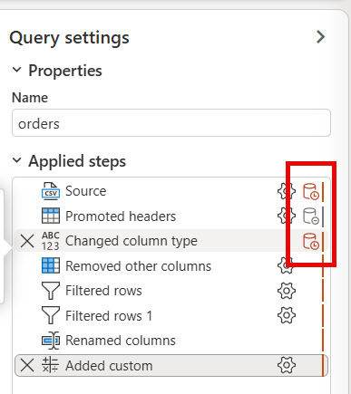The image size is (351, 394).
Task: Select the Filtered rows funnel icon
Action: [51, 291]
